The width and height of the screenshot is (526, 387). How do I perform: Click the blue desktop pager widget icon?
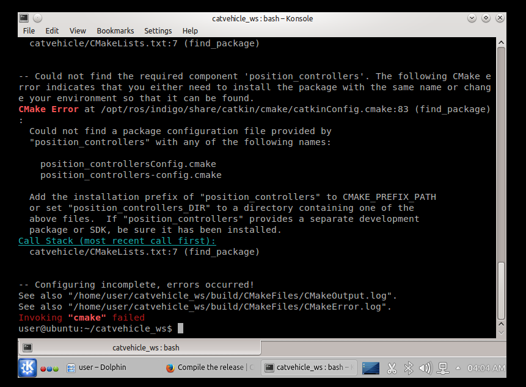(x=371, y=367)
